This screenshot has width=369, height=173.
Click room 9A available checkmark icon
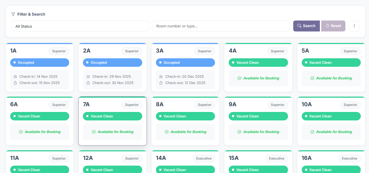(x=239, y=132)
